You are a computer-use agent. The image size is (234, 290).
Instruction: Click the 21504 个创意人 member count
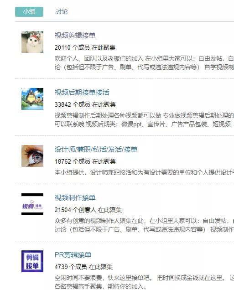coord(75,210)
